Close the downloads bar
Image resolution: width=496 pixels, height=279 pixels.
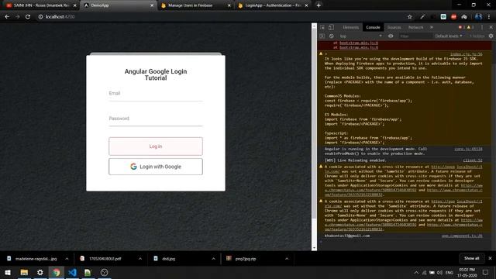[490, 258]
